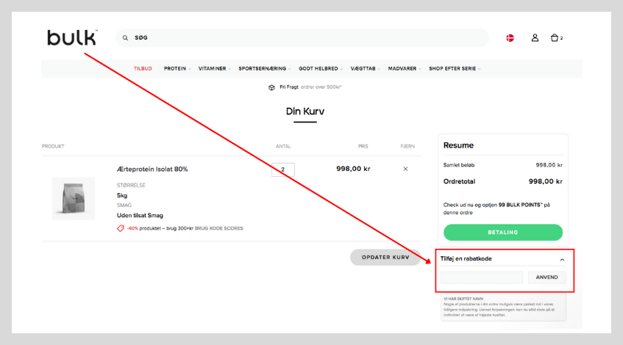Open the shopping basket icon

click(x=555, y=37)
